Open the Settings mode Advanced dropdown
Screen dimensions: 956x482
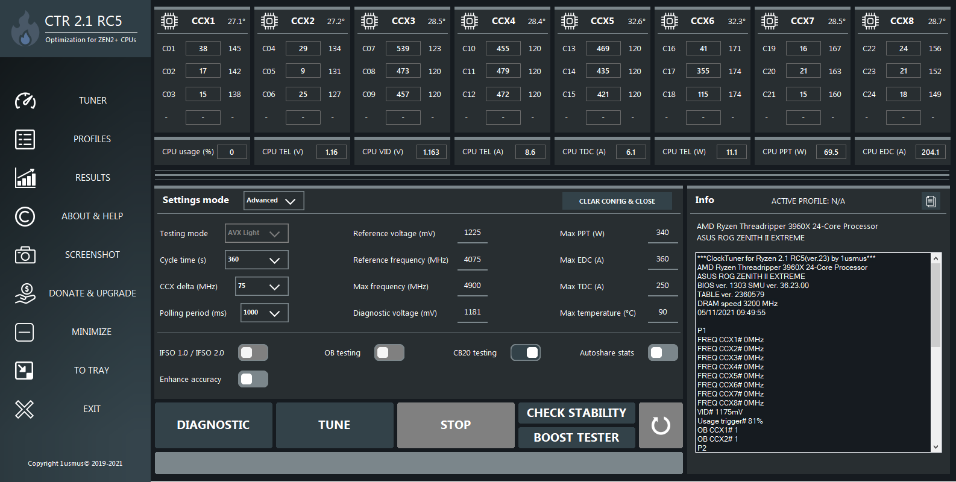(x=274, y=201)
